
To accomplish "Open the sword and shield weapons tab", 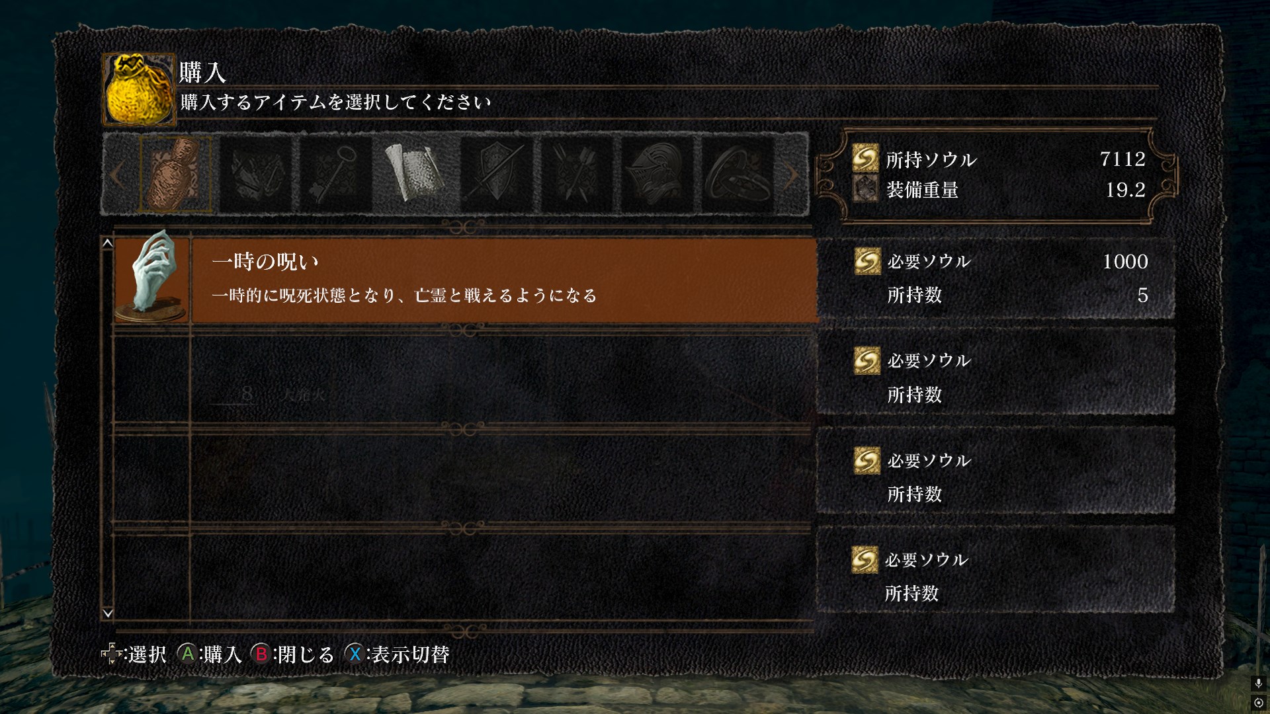I will point(497,175).
